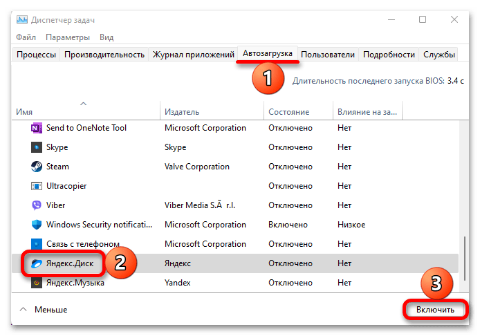Click Отключено status in the Steam row
This screenshot has height=336, width=480.
(290, 167)
